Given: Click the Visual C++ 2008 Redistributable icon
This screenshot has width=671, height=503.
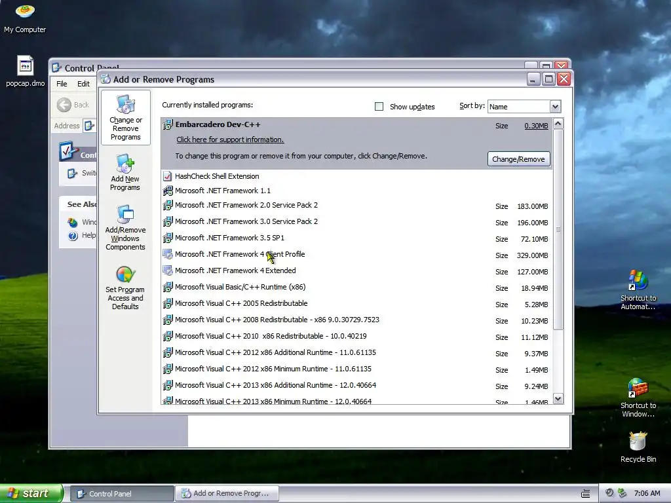Looking at the screenshot, I should pyautogui.click(x=168, y=320).
